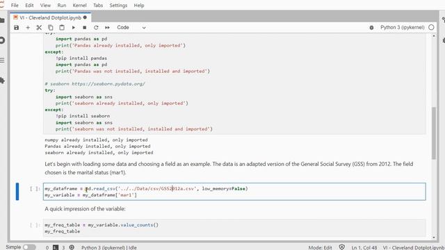Screen dimensions: 445x250
Task: Click the blue collapser bar of active cell
Action: tap(17, 192)
